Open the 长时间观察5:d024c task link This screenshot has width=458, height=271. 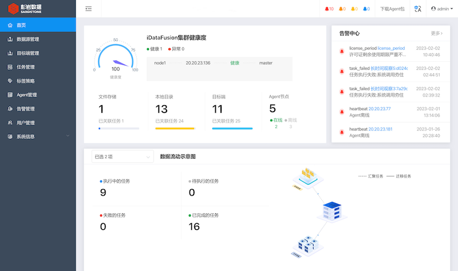(389, 68)
